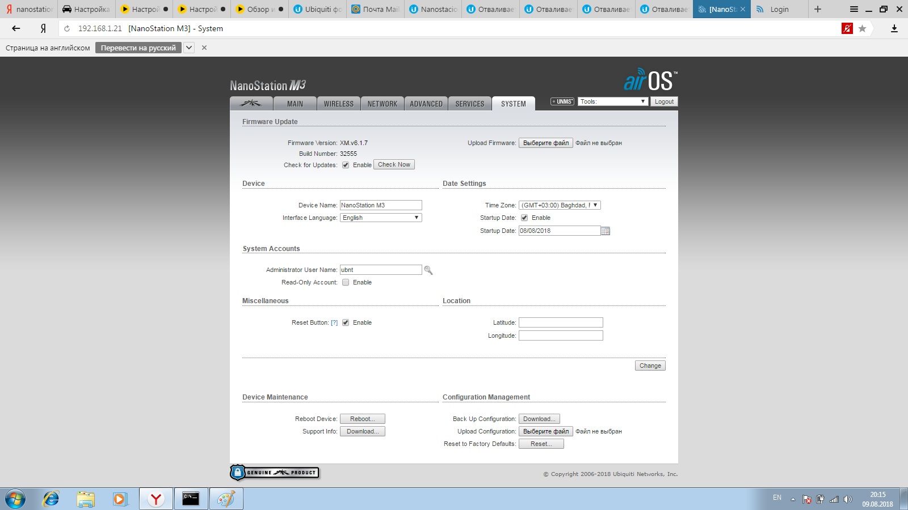Click the Yandex home icon

click(43, 28)
